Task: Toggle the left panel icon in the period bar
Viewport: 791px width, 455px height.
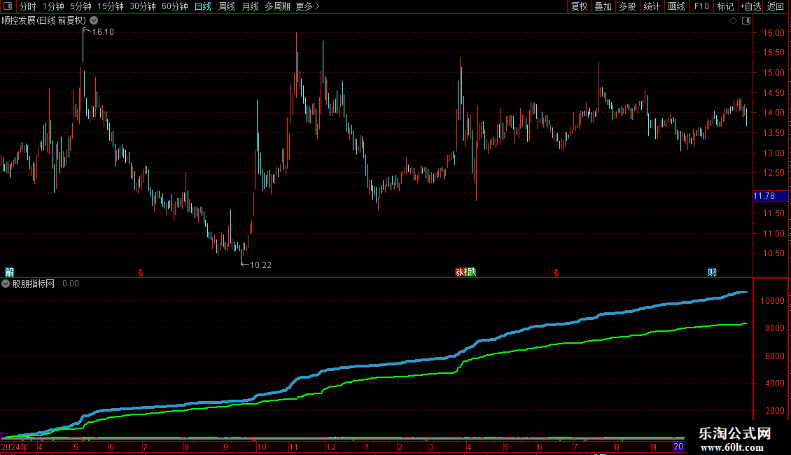Action: click(x=8, y=6)
